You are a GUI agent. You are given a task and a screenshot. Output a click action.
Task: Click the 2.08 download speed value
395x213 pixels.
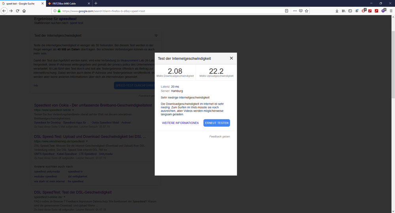coord(175,71)
